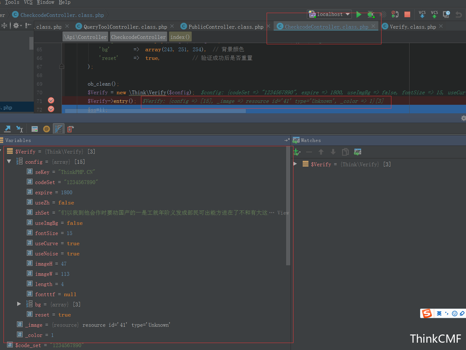
Task: Remove the selected watch with minus icon
Action: click(x=309, y=152)
